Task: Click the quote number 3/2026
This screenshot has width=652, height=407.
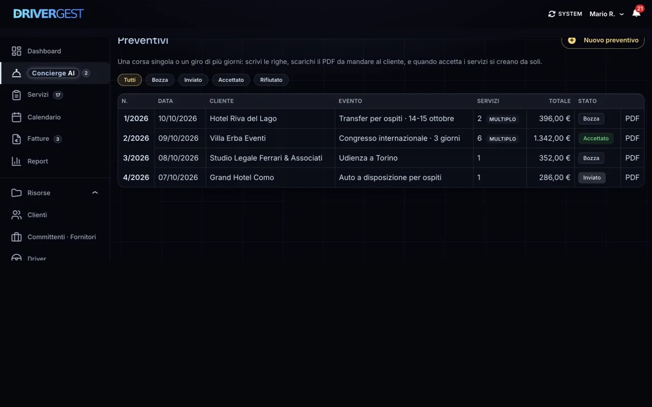Action: [136, 158]
